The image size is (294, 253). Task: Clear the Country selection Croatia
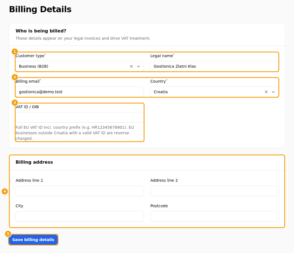click(x=266, y=92)
